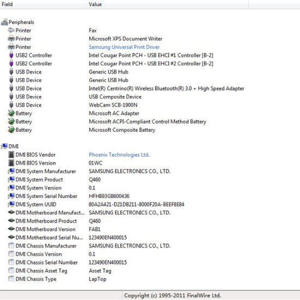
Task: Select the DMI BIOS Vendor chip icon
Action: pos(11,154)
